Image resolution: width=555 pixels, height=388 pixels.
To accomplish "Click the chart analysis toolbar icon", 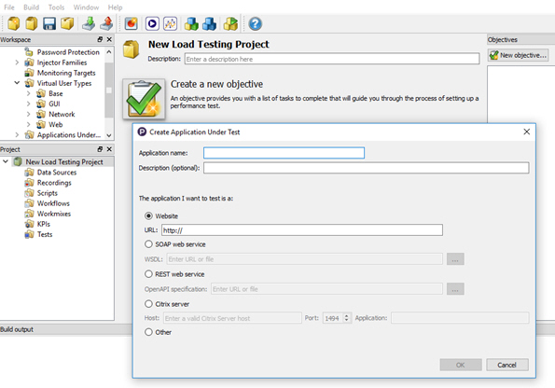I will [171, 23].
